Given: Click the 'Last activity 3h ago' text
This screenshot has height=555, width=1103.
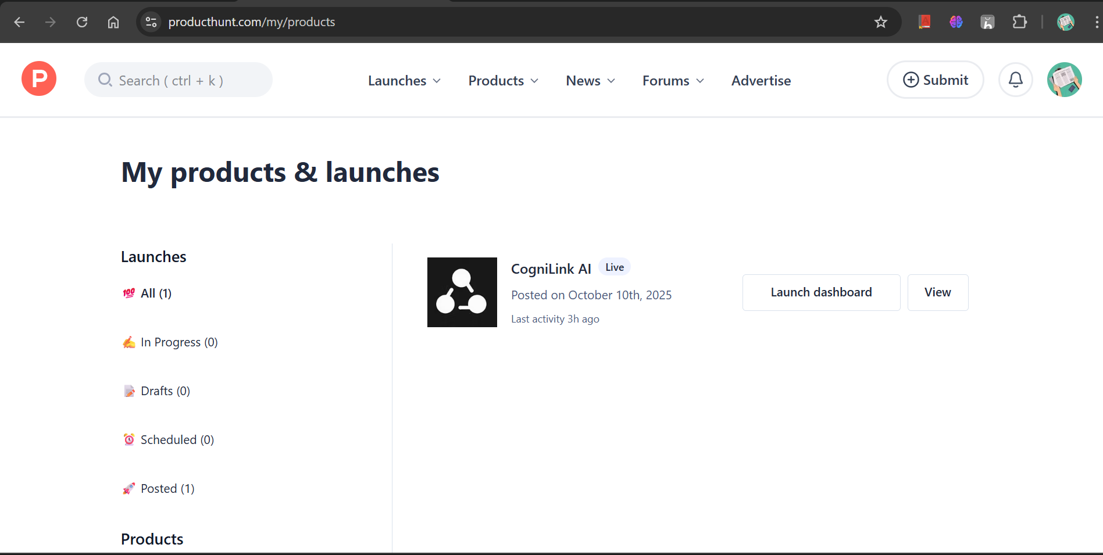Looking at the screenshot, I should (x=555, y=319).
